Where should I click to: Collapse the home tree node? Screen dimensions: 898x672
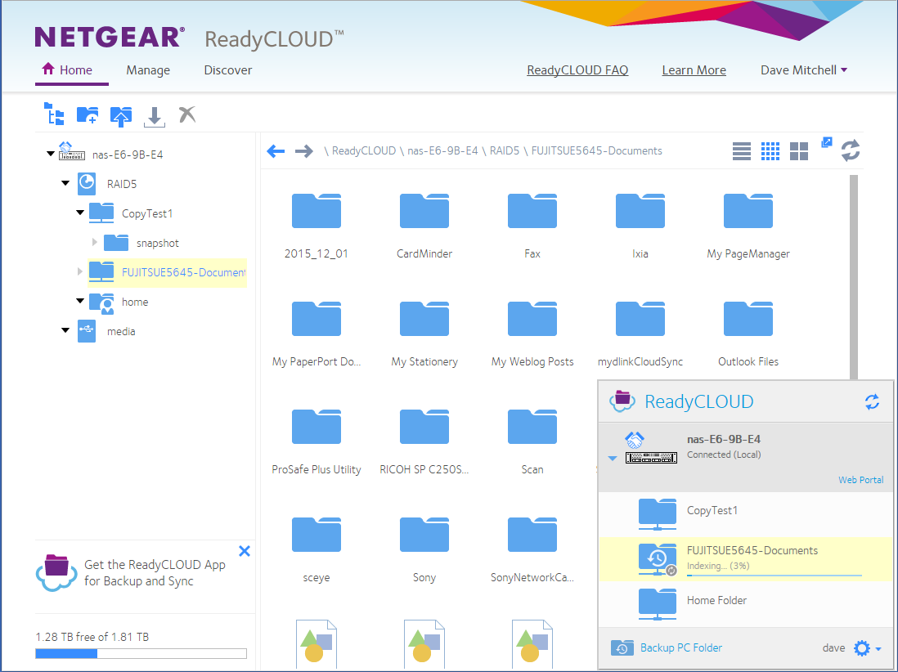pos(80,301)
